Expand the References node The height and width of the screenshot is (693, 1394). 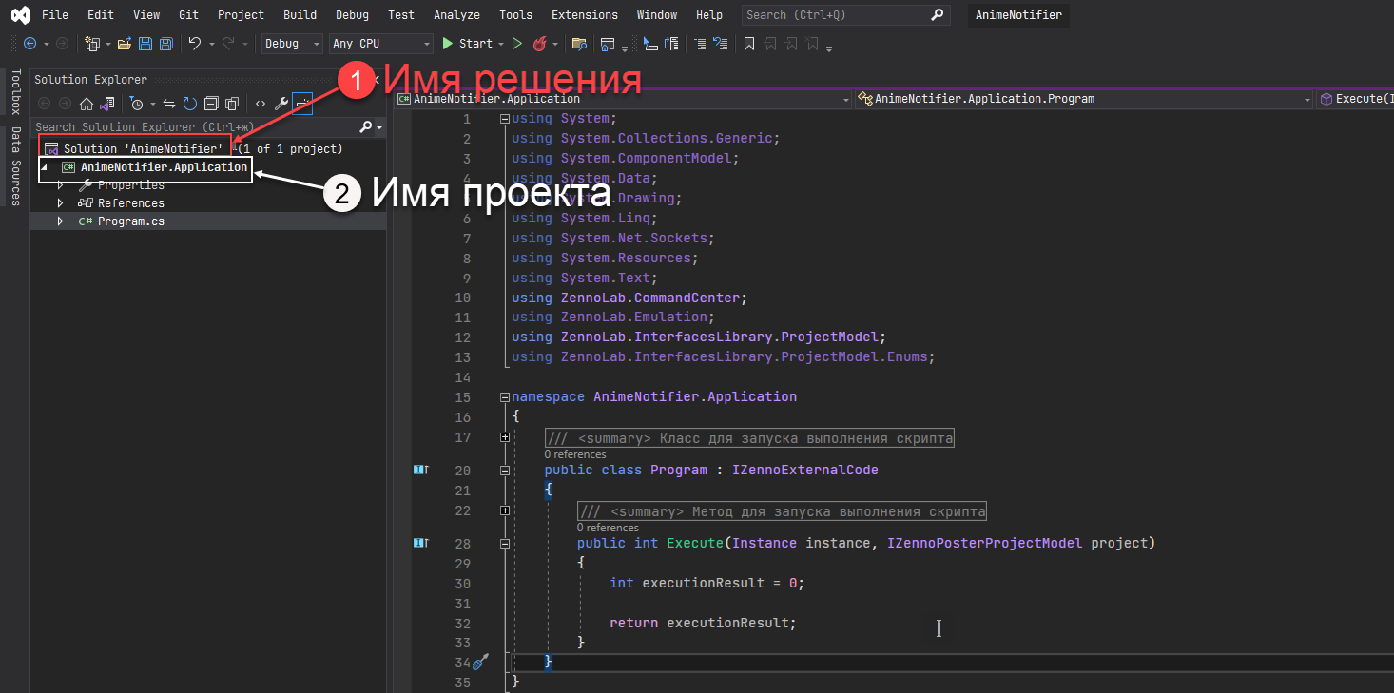pos(61,203)
